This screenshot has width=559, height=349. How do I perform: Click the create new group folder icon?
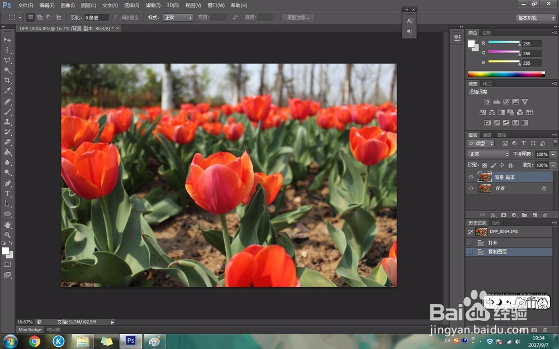524,215
